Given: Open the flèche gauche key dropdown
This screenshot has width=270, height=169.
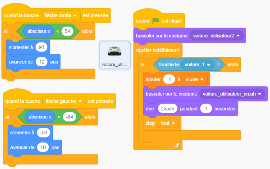Looking at the screenshot, I should coord(64,101).
